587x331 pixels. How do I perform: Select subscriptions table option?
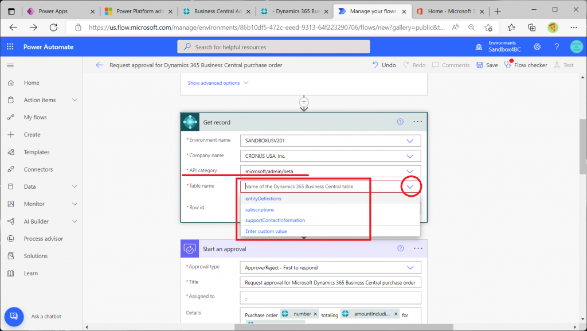(260, 210)
